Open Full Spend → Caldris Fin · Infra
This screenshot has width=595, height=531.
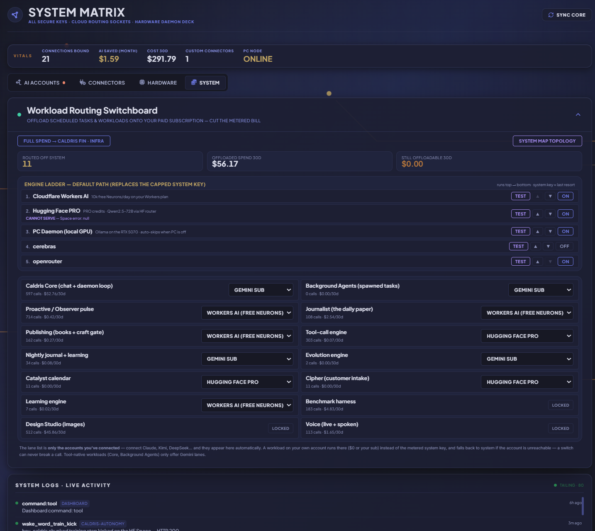64,141
